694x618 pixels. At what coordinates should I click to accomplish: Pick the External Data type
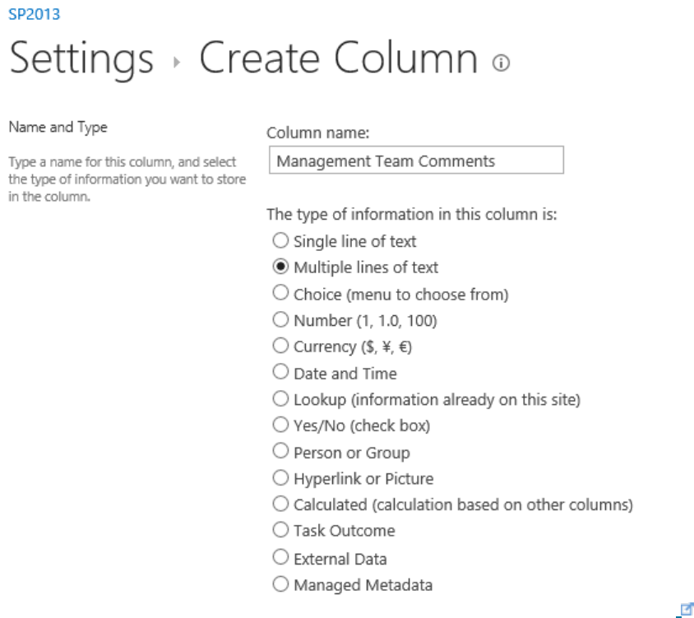tap(281, 558)
